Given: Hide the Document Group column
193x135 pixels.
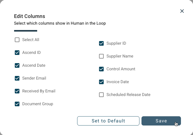Looking at the screenshot, I should [17, 104].
